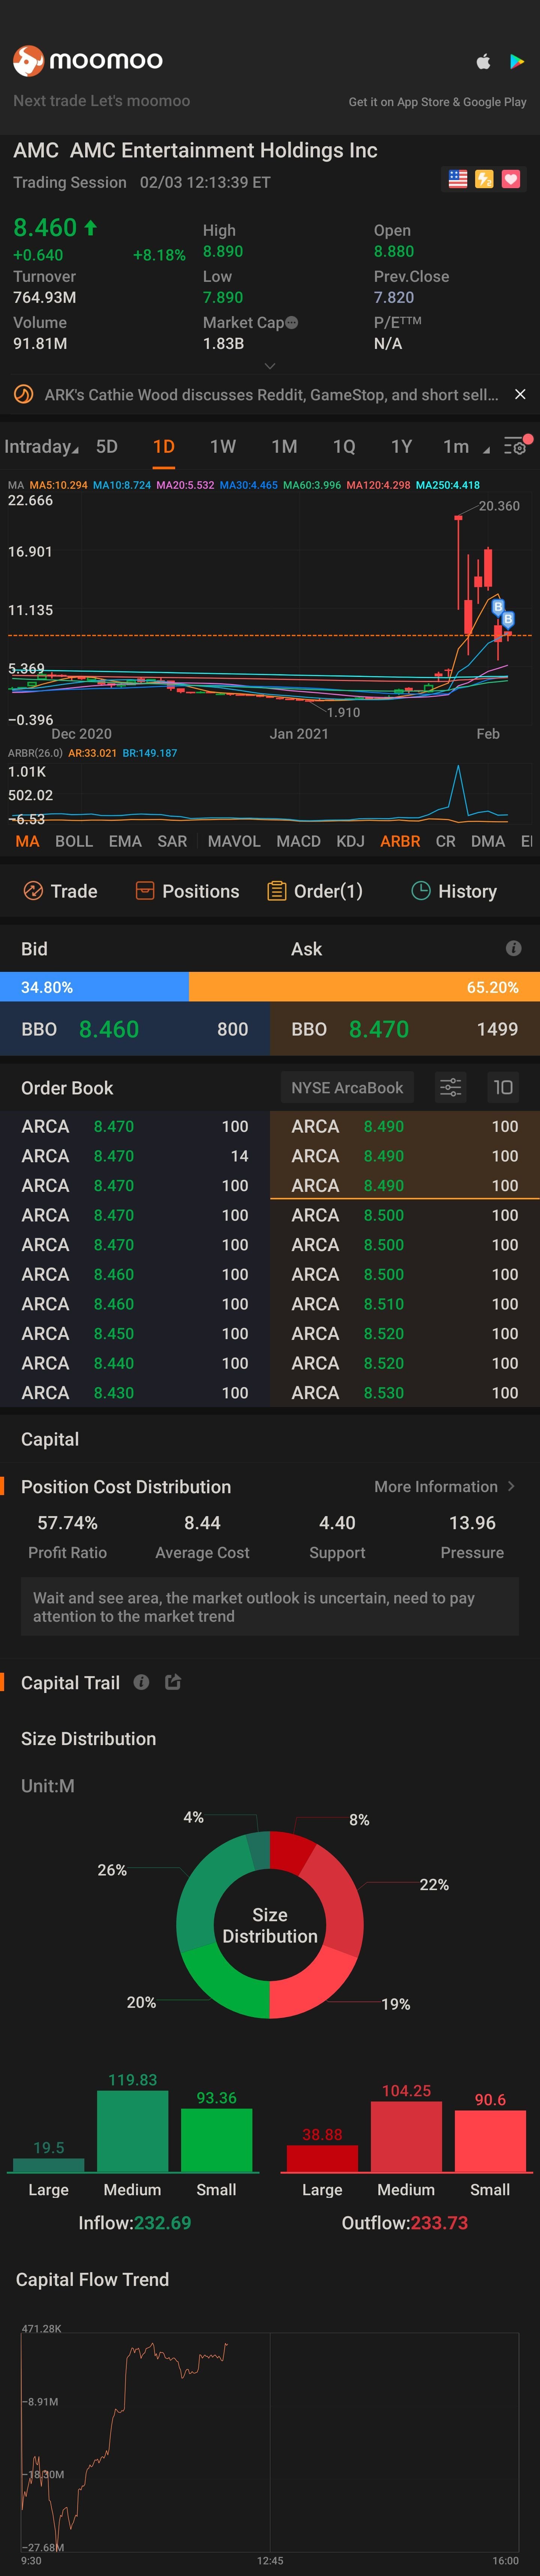Open the Positions tab

187,891
